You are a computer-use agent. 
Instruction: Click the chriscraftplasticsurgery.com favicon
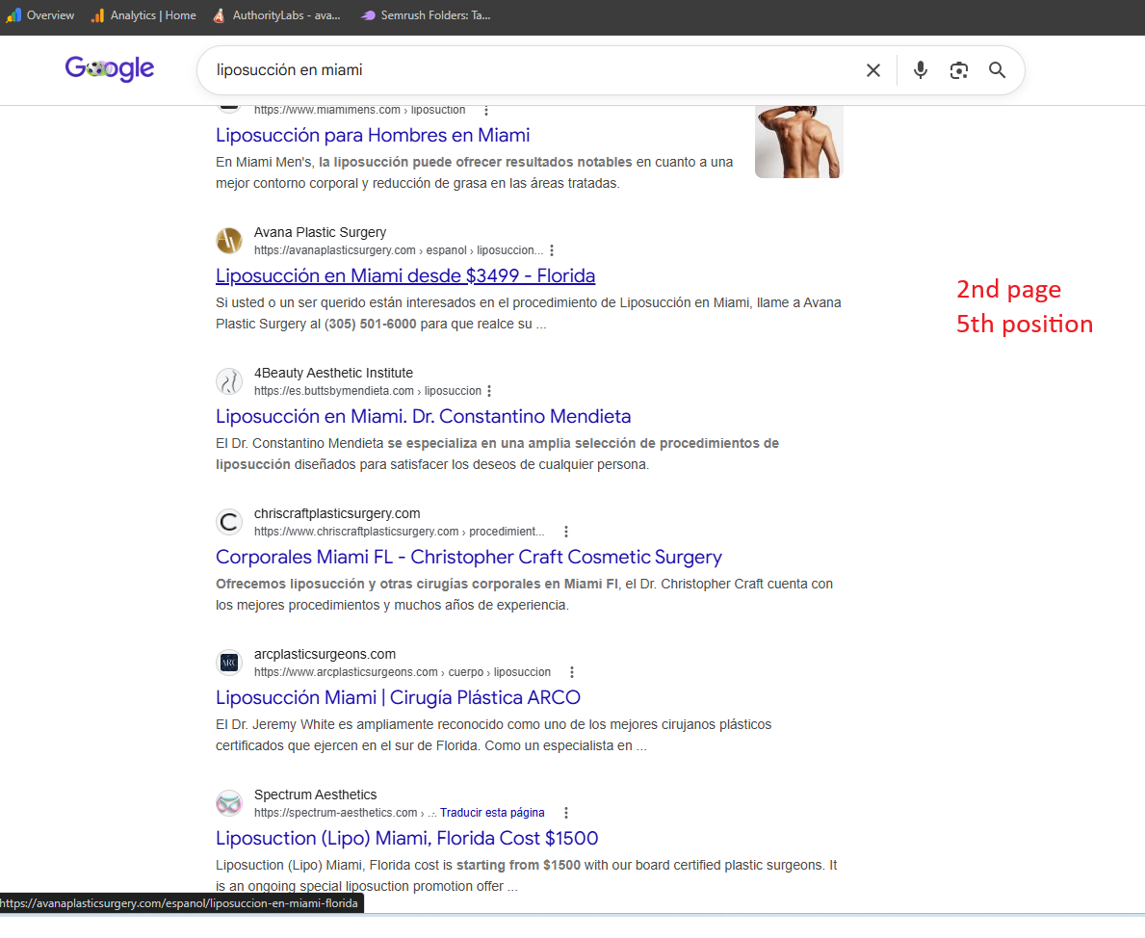pyautogui.click(x=229, y=522)
